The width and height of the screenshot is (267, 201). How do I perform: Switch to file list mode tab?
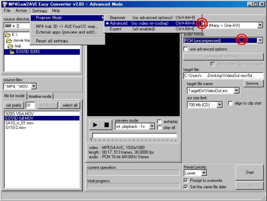click(14, 96)
